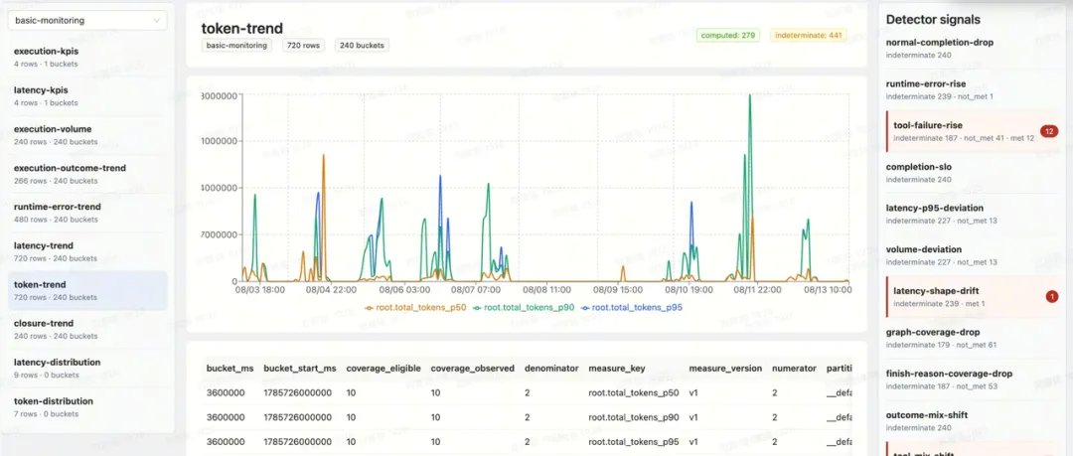Open latency-p95-deviation detector signal

pyautogui.click(x=972, y=214)
